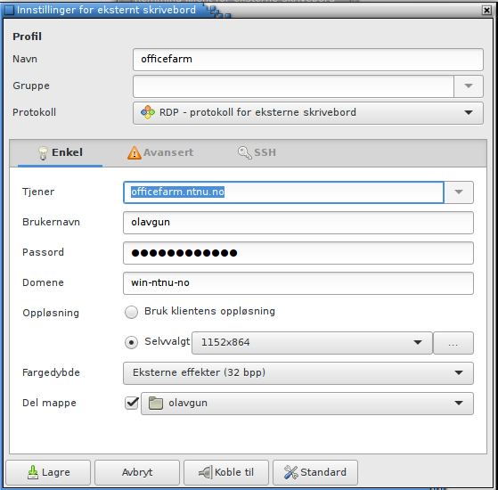Click the plug icon on Koble til button

(205, 472)
